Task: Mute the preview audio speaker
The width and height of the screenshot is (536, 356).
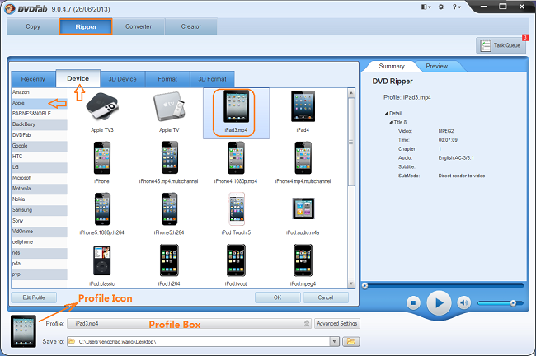Action: click(464, 302)
